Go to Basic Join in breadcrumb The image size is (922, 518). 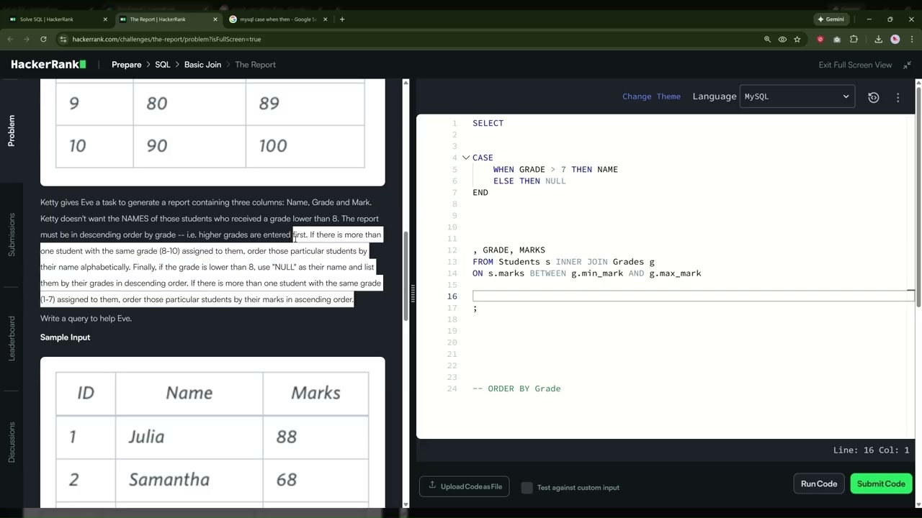click(202, 65)
